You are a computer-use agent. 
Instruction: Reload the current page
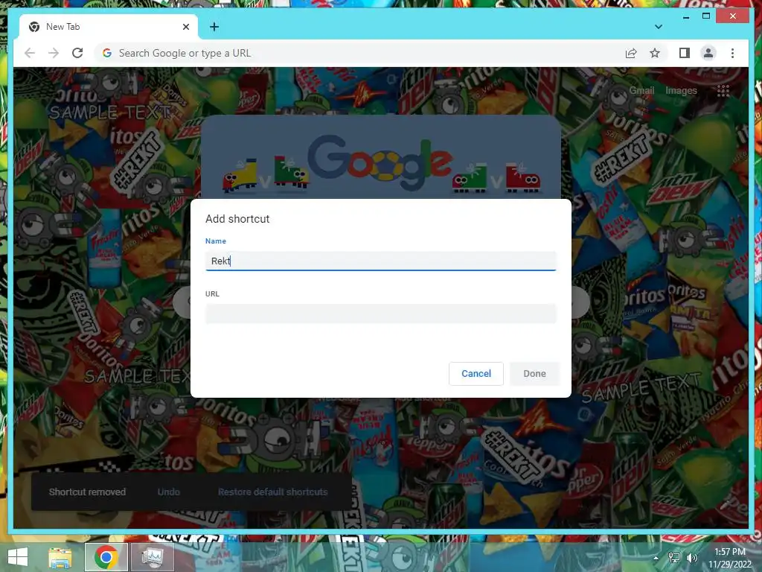click(x=77, y=53)
